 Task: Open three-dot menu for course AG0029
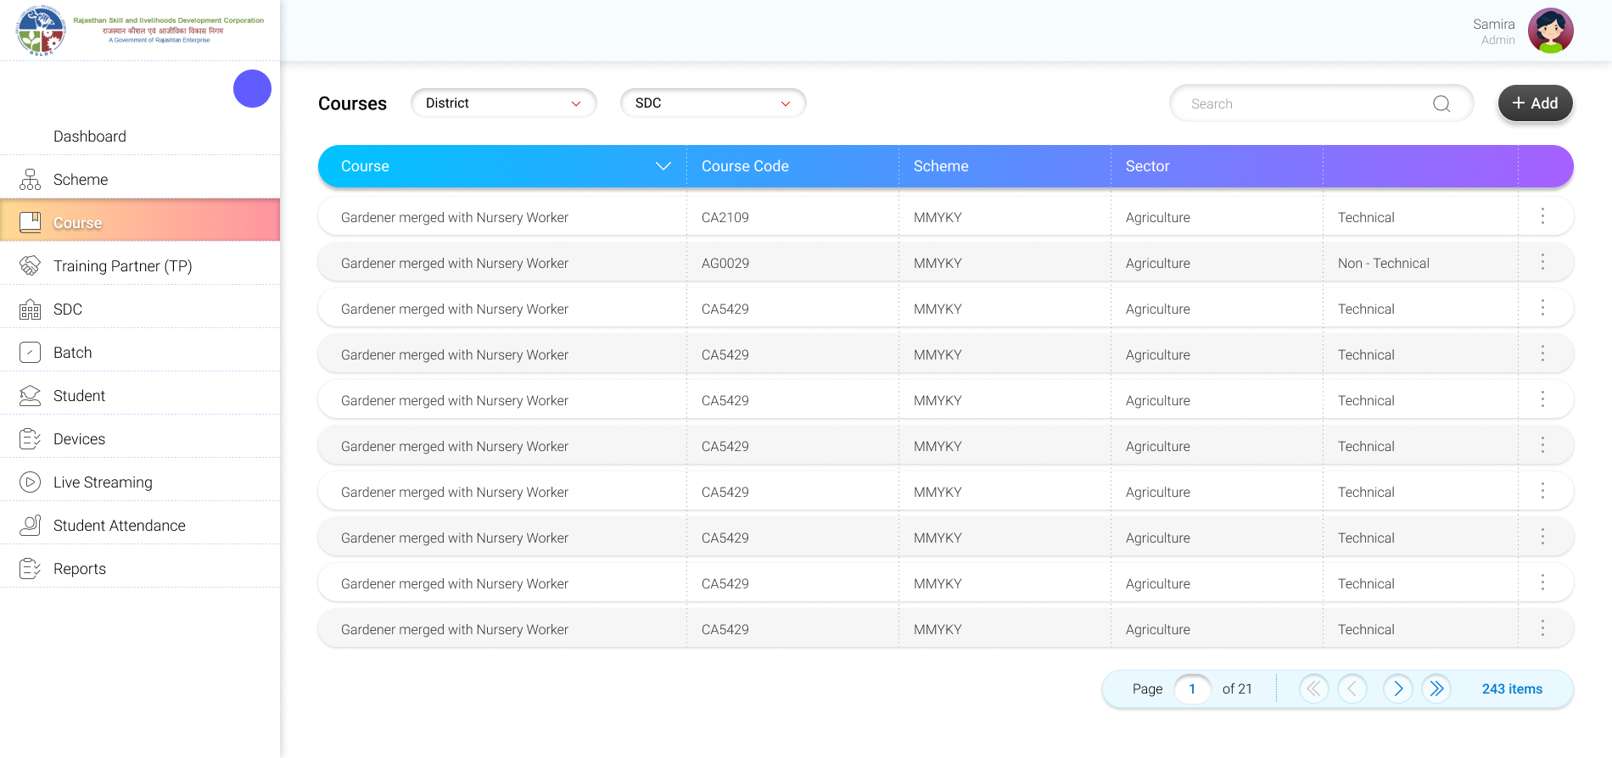pos(1542,262)
